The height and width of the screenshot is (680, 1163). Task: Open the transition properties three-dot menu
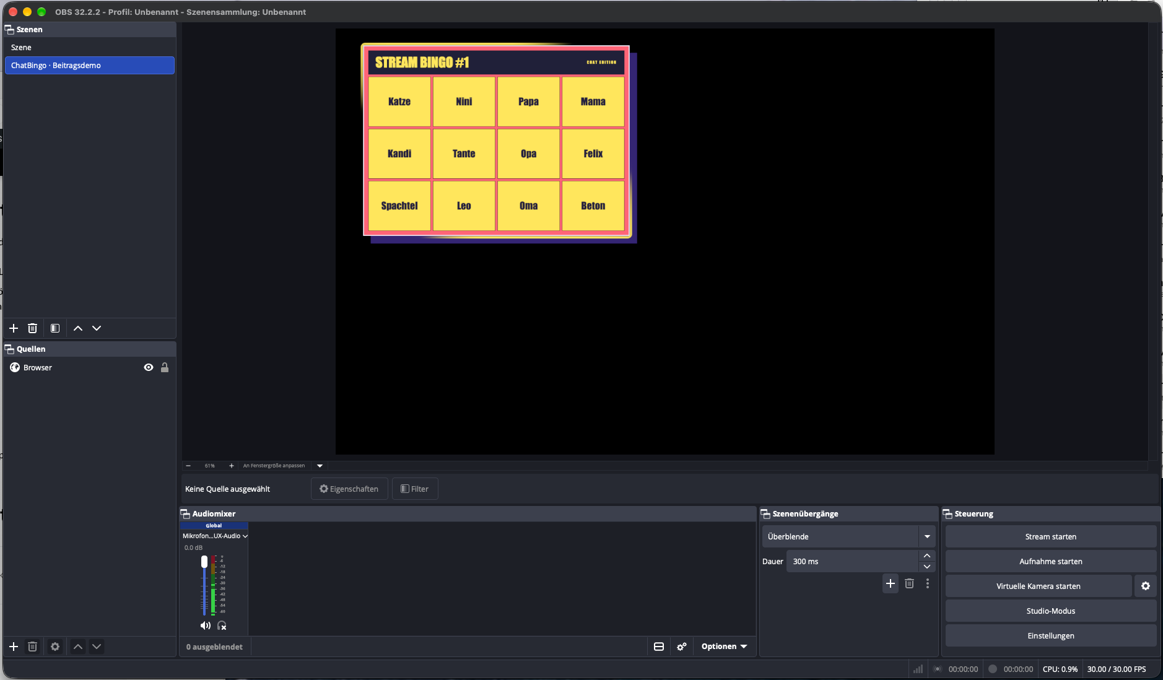(928, 583)
